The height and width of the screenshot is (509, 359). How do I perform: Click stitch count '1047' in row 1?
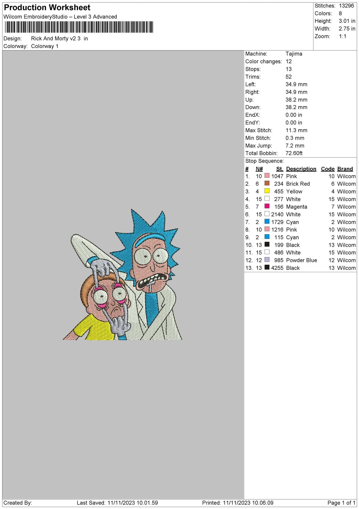[277, 176]
